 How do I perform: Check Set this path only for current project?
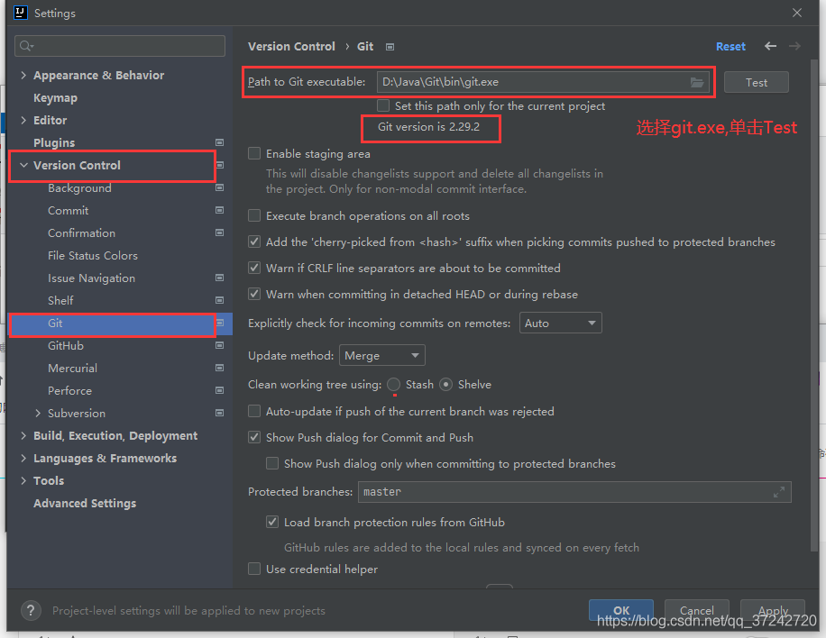pos(383,105)
